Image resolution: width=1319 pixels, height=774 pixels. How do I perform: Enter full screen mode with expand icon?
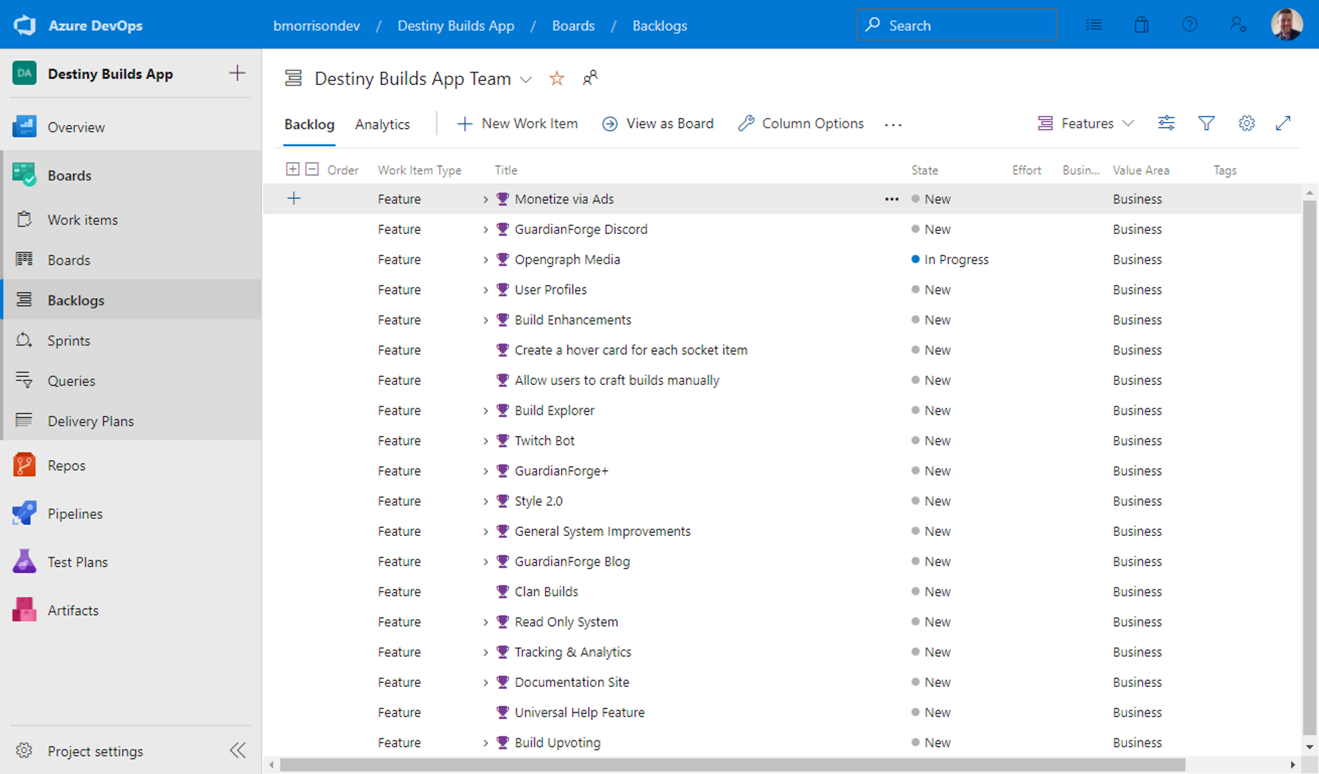coord(1283,123)
